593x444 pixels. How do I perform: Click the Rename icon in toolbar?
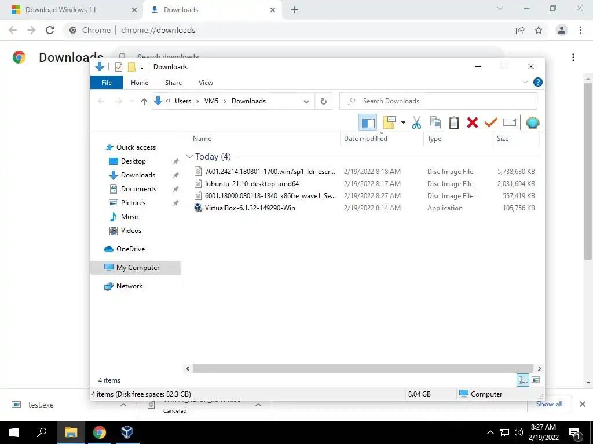point(510,123)
